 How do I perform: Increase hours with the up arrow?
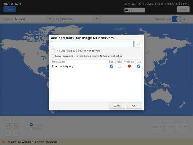pos(8,120)
